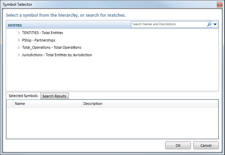Confirm selection with the OK button
The image size is (225, 155).
point(178,145)
